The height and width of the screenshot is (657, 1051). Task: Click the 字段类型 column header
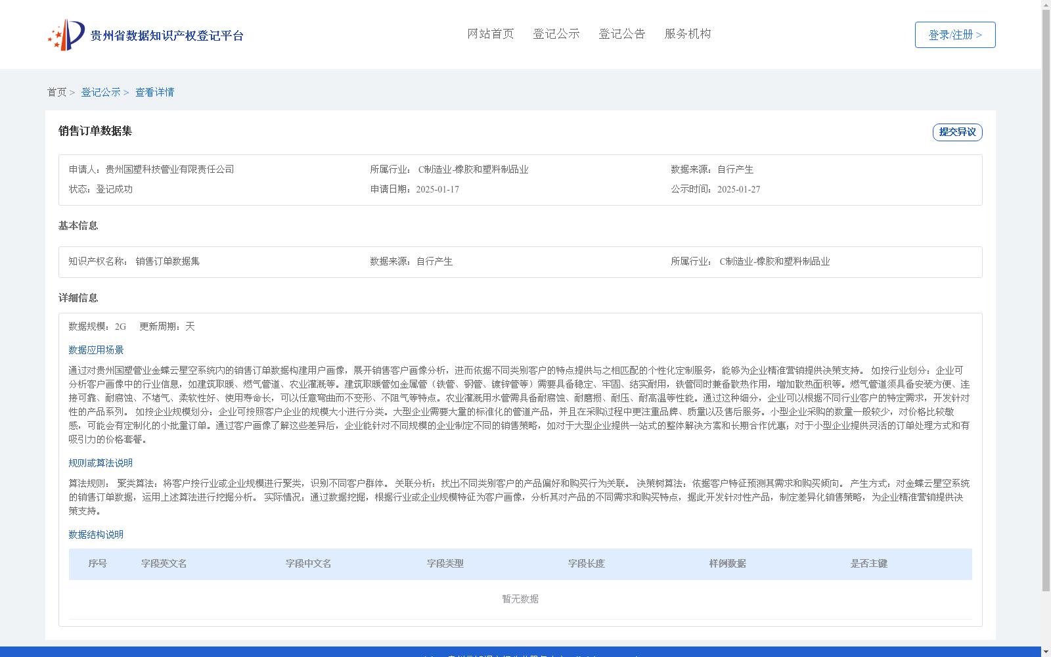(445, 564)
